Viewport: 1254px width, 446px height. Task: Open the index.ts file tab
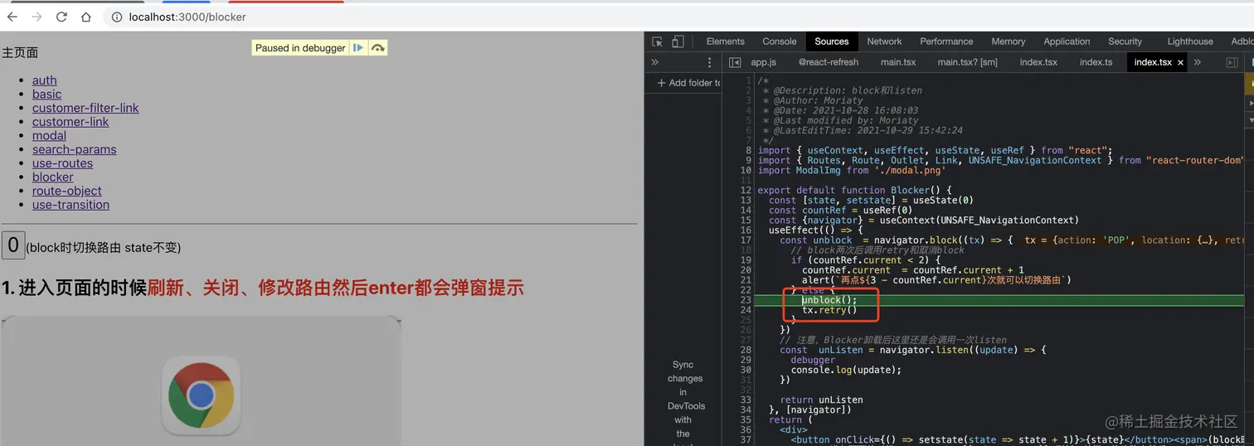point(1096,62)
